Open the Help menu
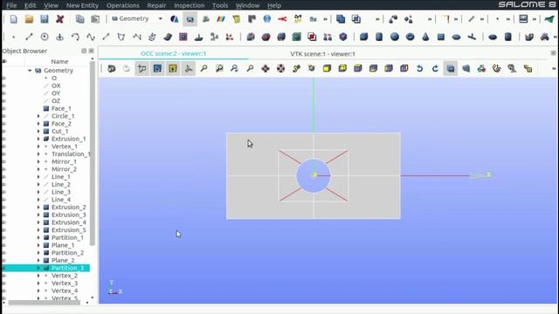Screen dimensions: 559x314 point(274,5)
